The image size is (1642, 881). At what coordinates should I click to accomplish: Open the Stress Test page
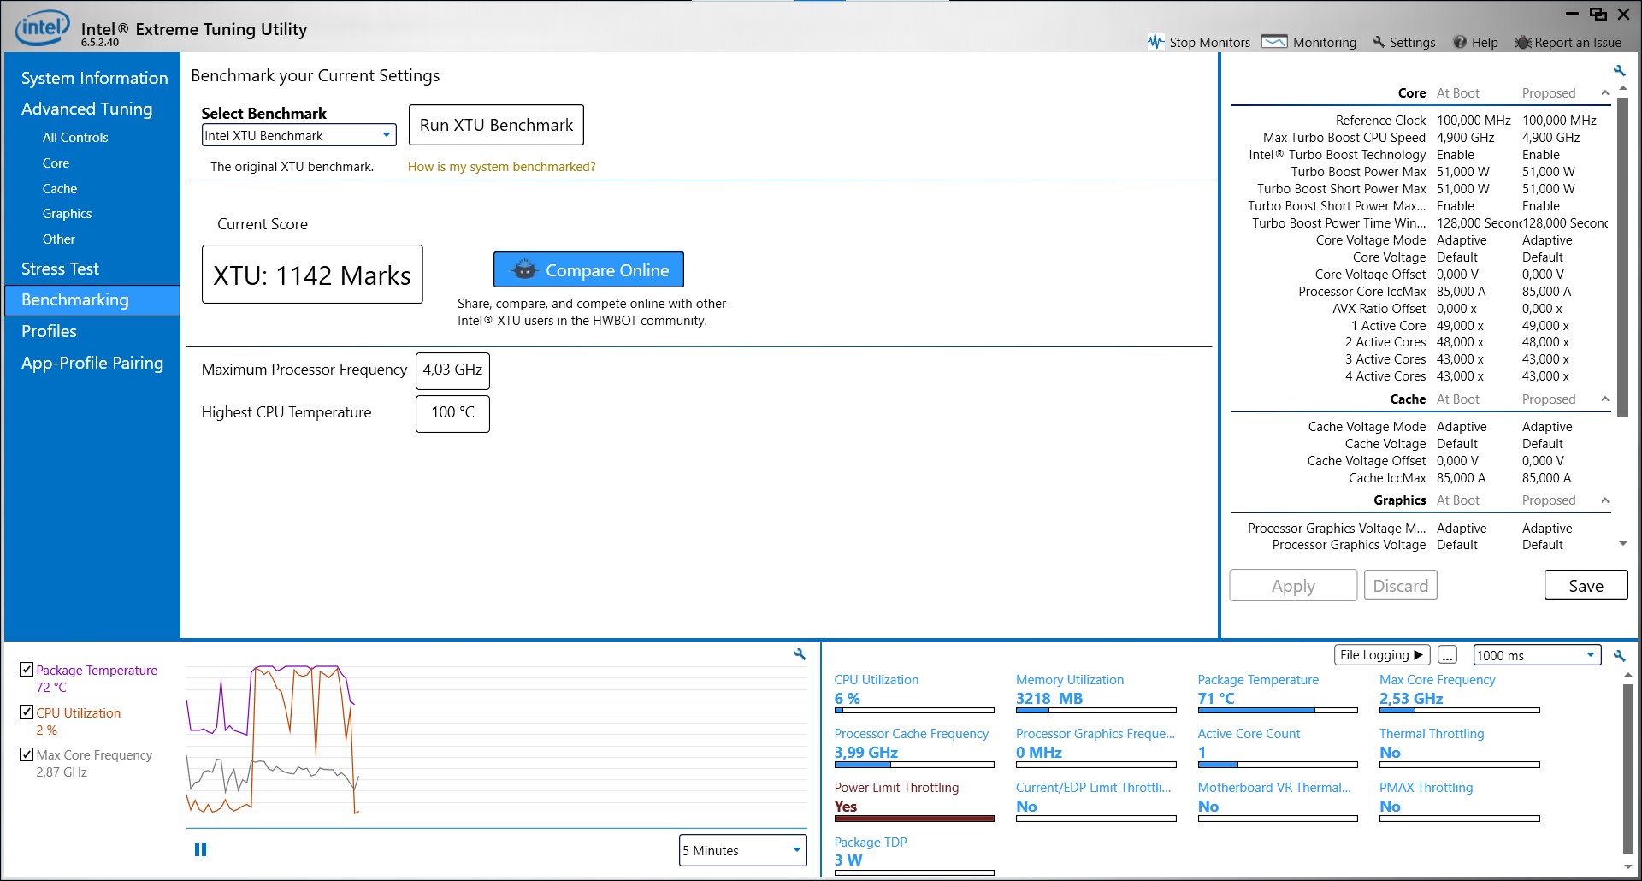pos(60,269)
